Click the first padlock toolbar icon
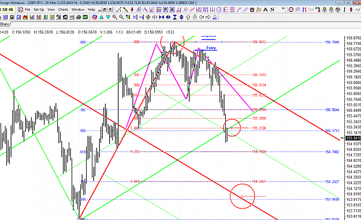Image resolution: width=361 pixels, height=220 pixels. [325, 10]
